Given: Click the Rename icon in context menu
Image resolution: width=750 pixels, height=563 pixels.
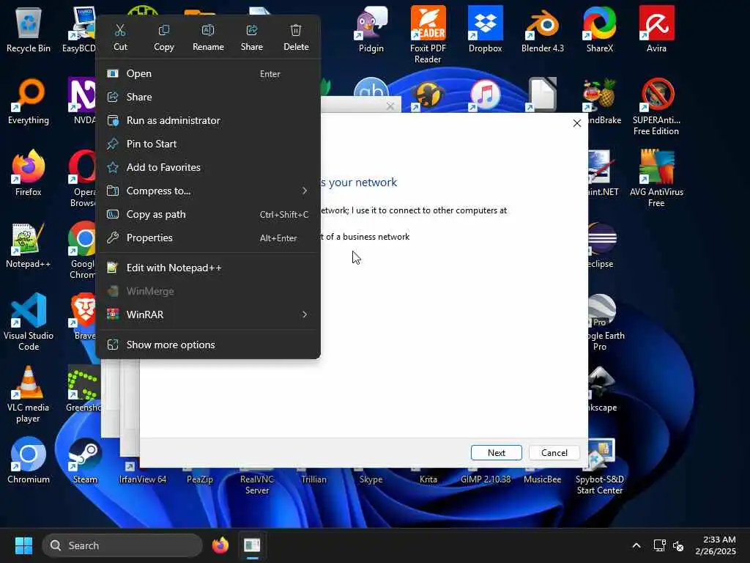Looking at the screenshot, I should [208, 37].
